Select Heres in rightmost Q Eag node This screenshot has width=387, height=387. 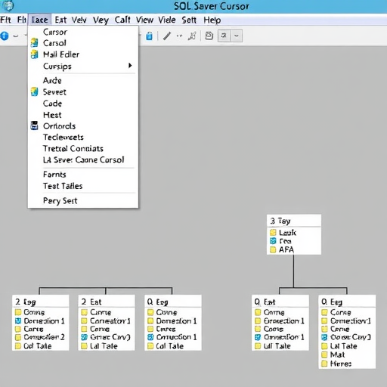tap(341, 364)
